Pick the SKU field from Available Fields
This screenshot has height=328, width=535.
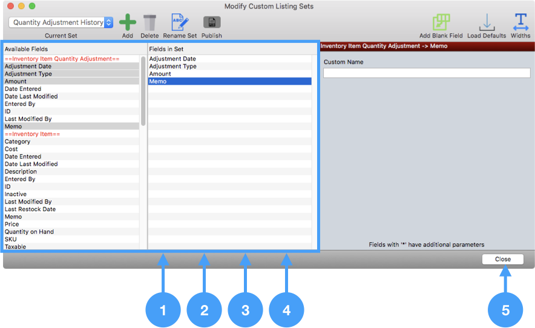click(x=11, y=239)
